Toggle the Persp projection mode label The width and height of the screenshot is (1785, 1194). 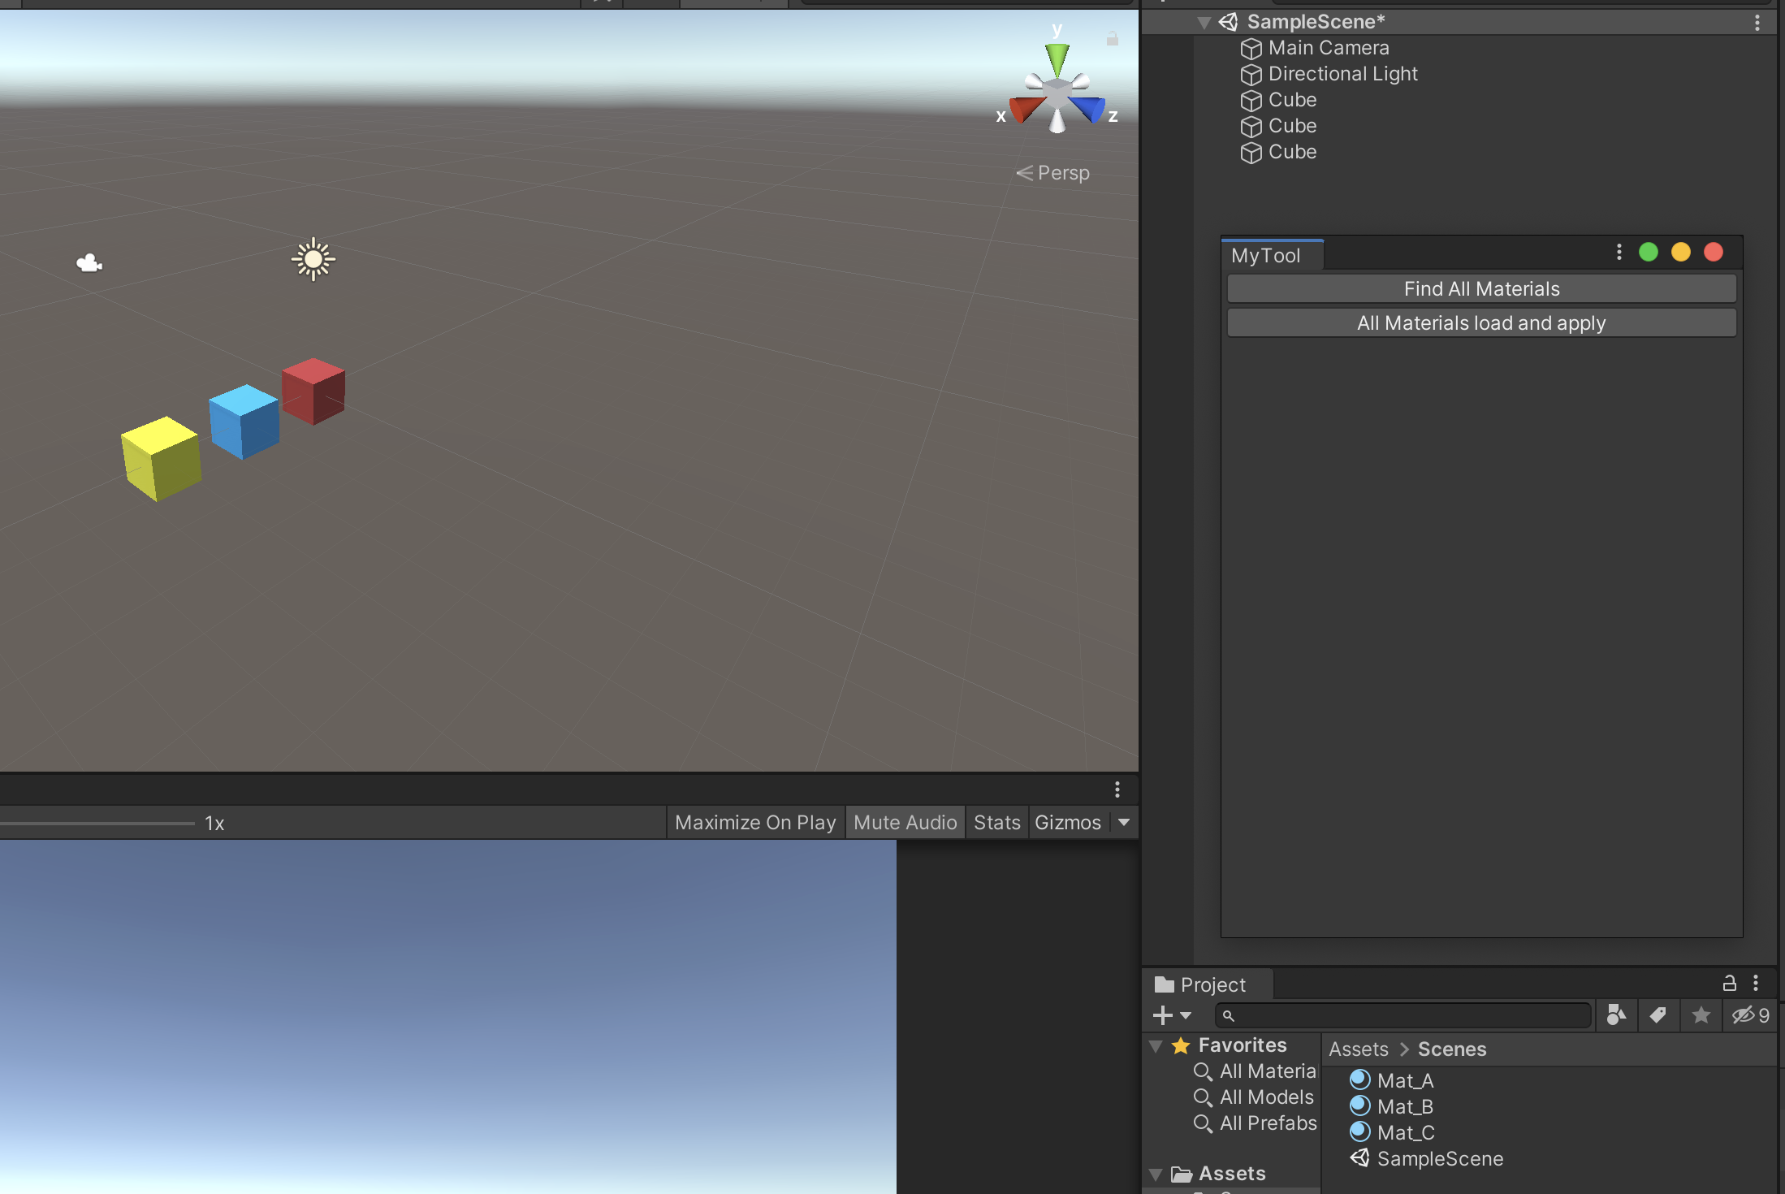[x=1053, y=173]
